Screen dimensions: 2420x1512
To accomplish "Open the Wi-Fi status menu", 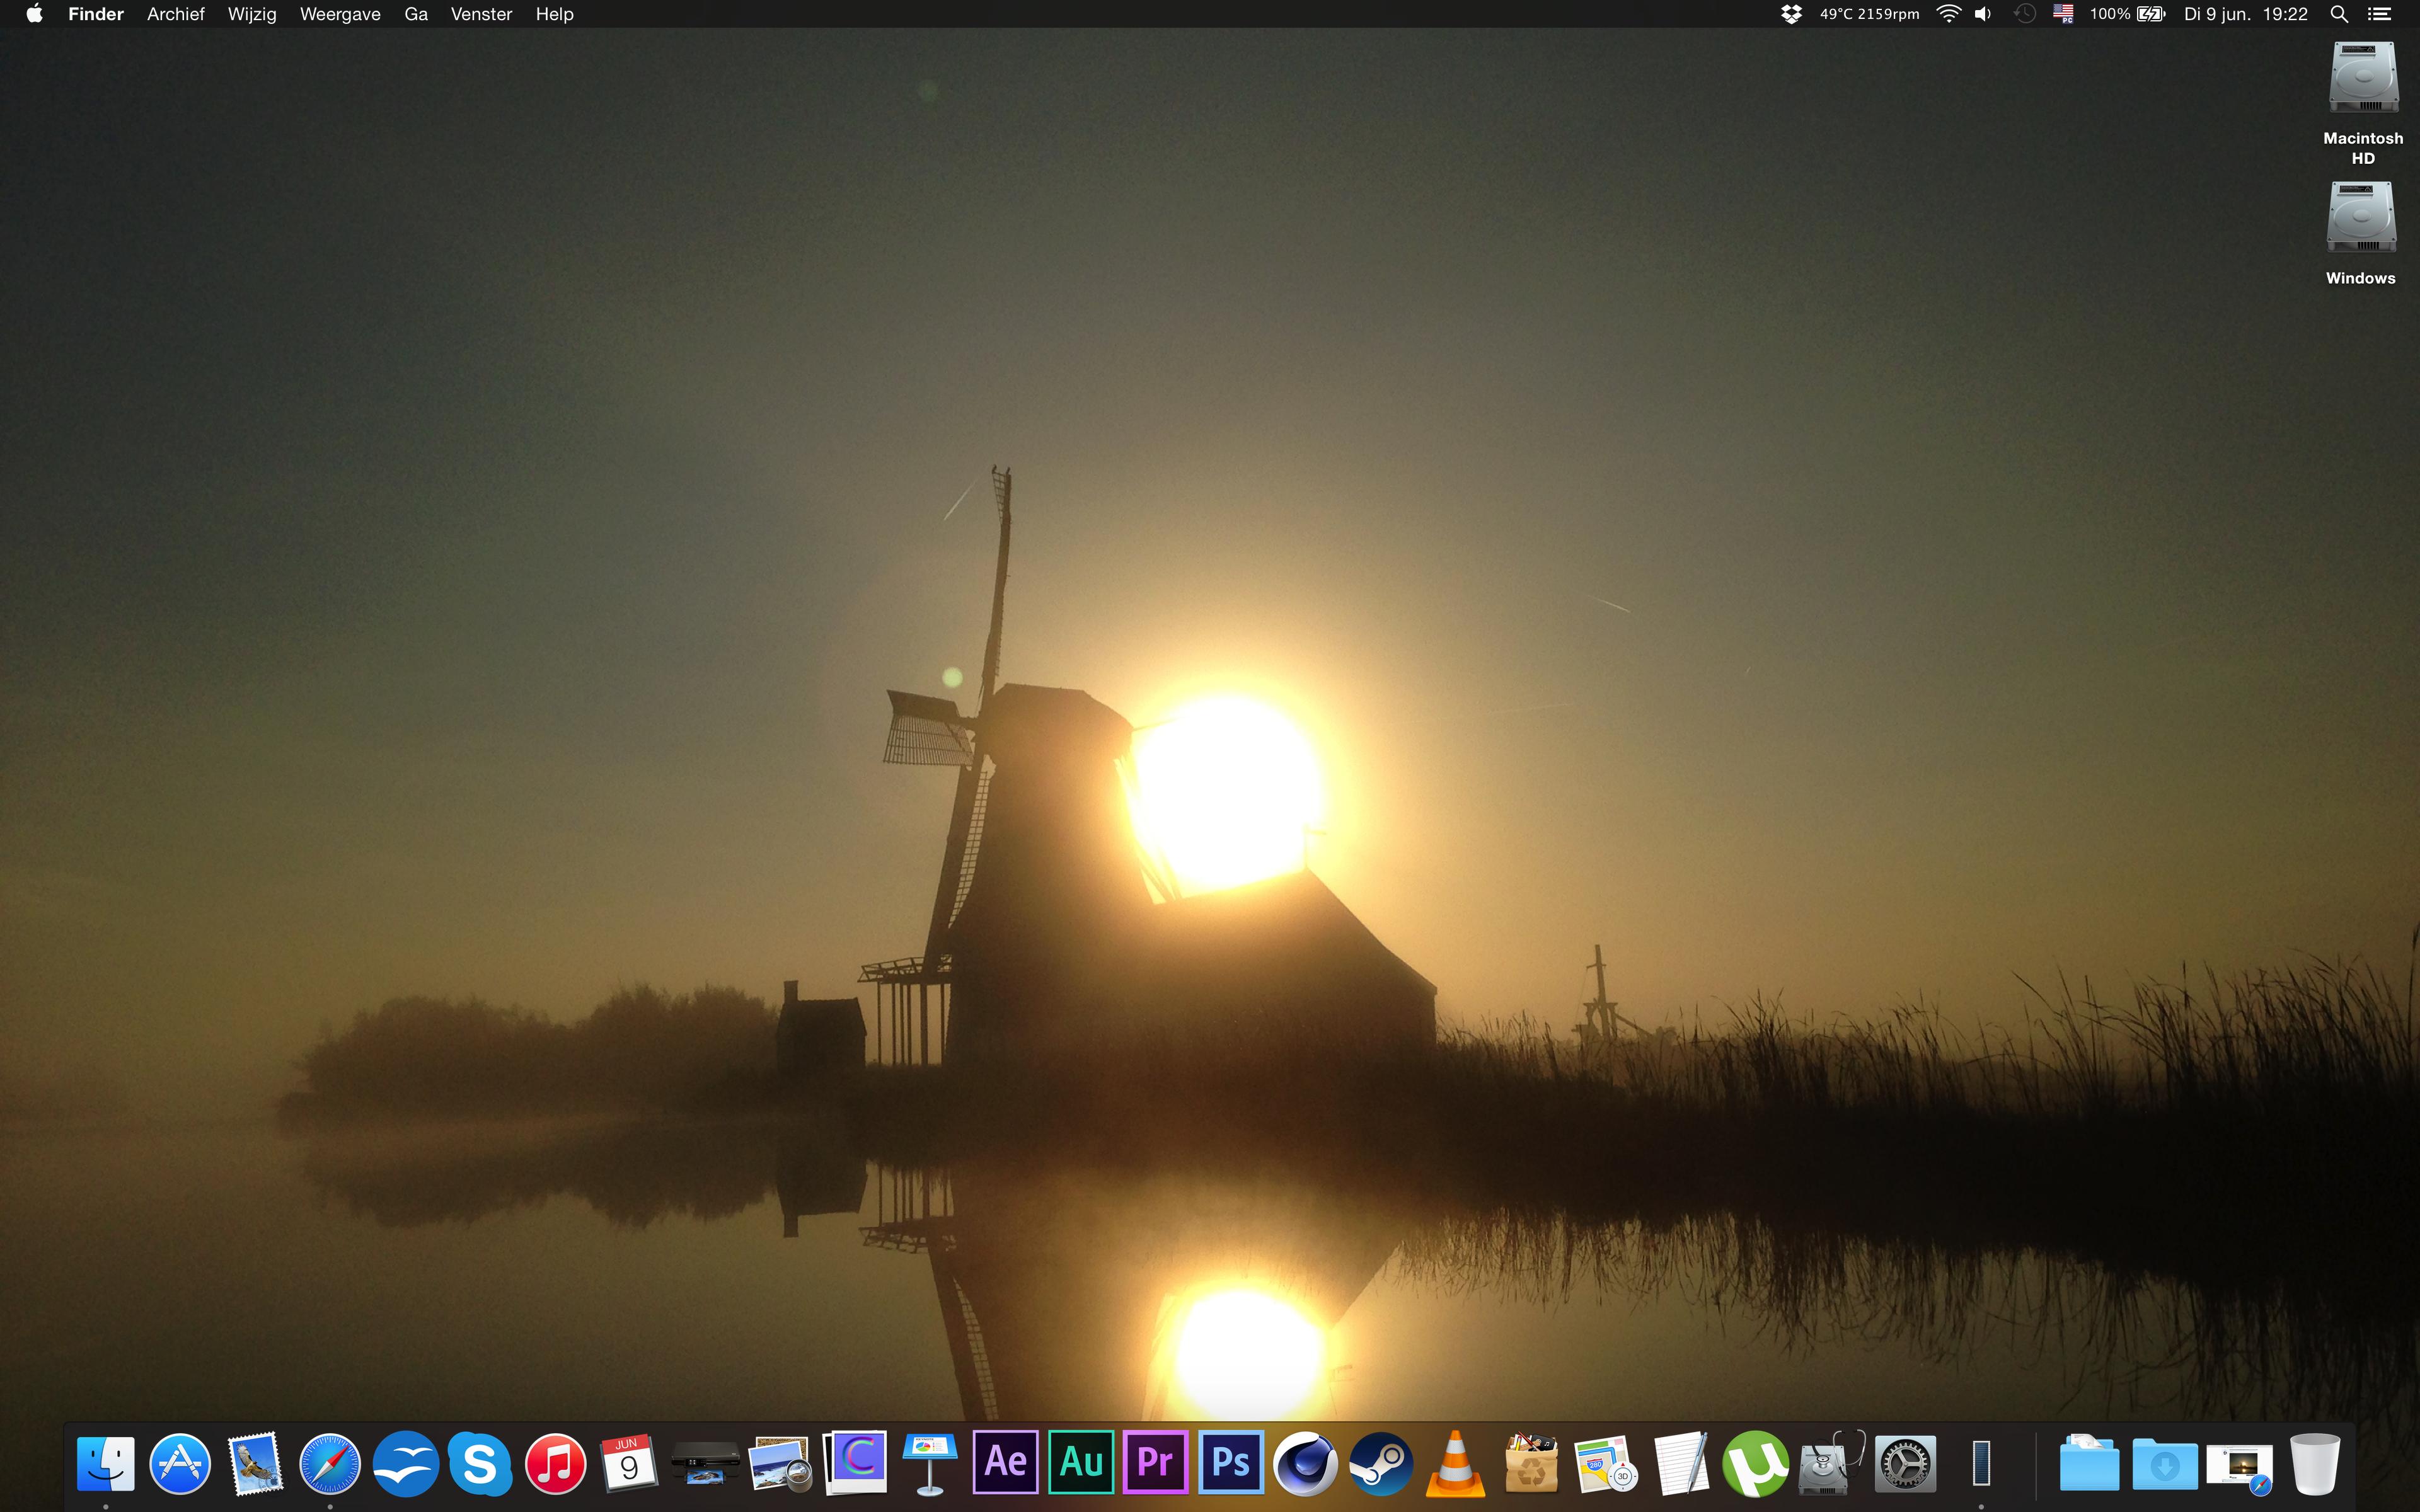I will (1948, 14).
